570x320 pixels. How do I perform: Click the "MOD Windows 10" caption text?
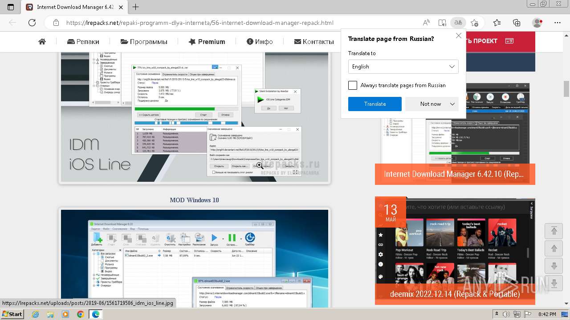[194, 200]
